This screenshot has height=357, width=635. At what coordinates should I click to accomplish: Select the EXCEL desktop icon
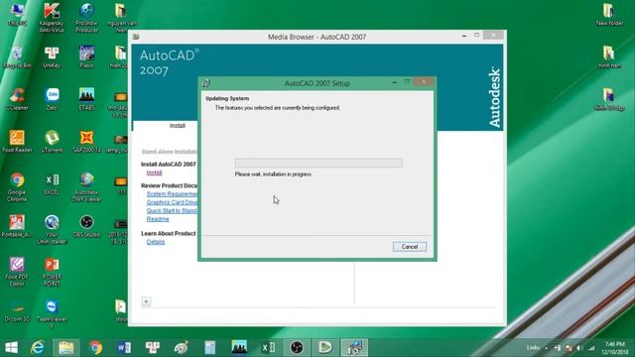tap(52, 184)
